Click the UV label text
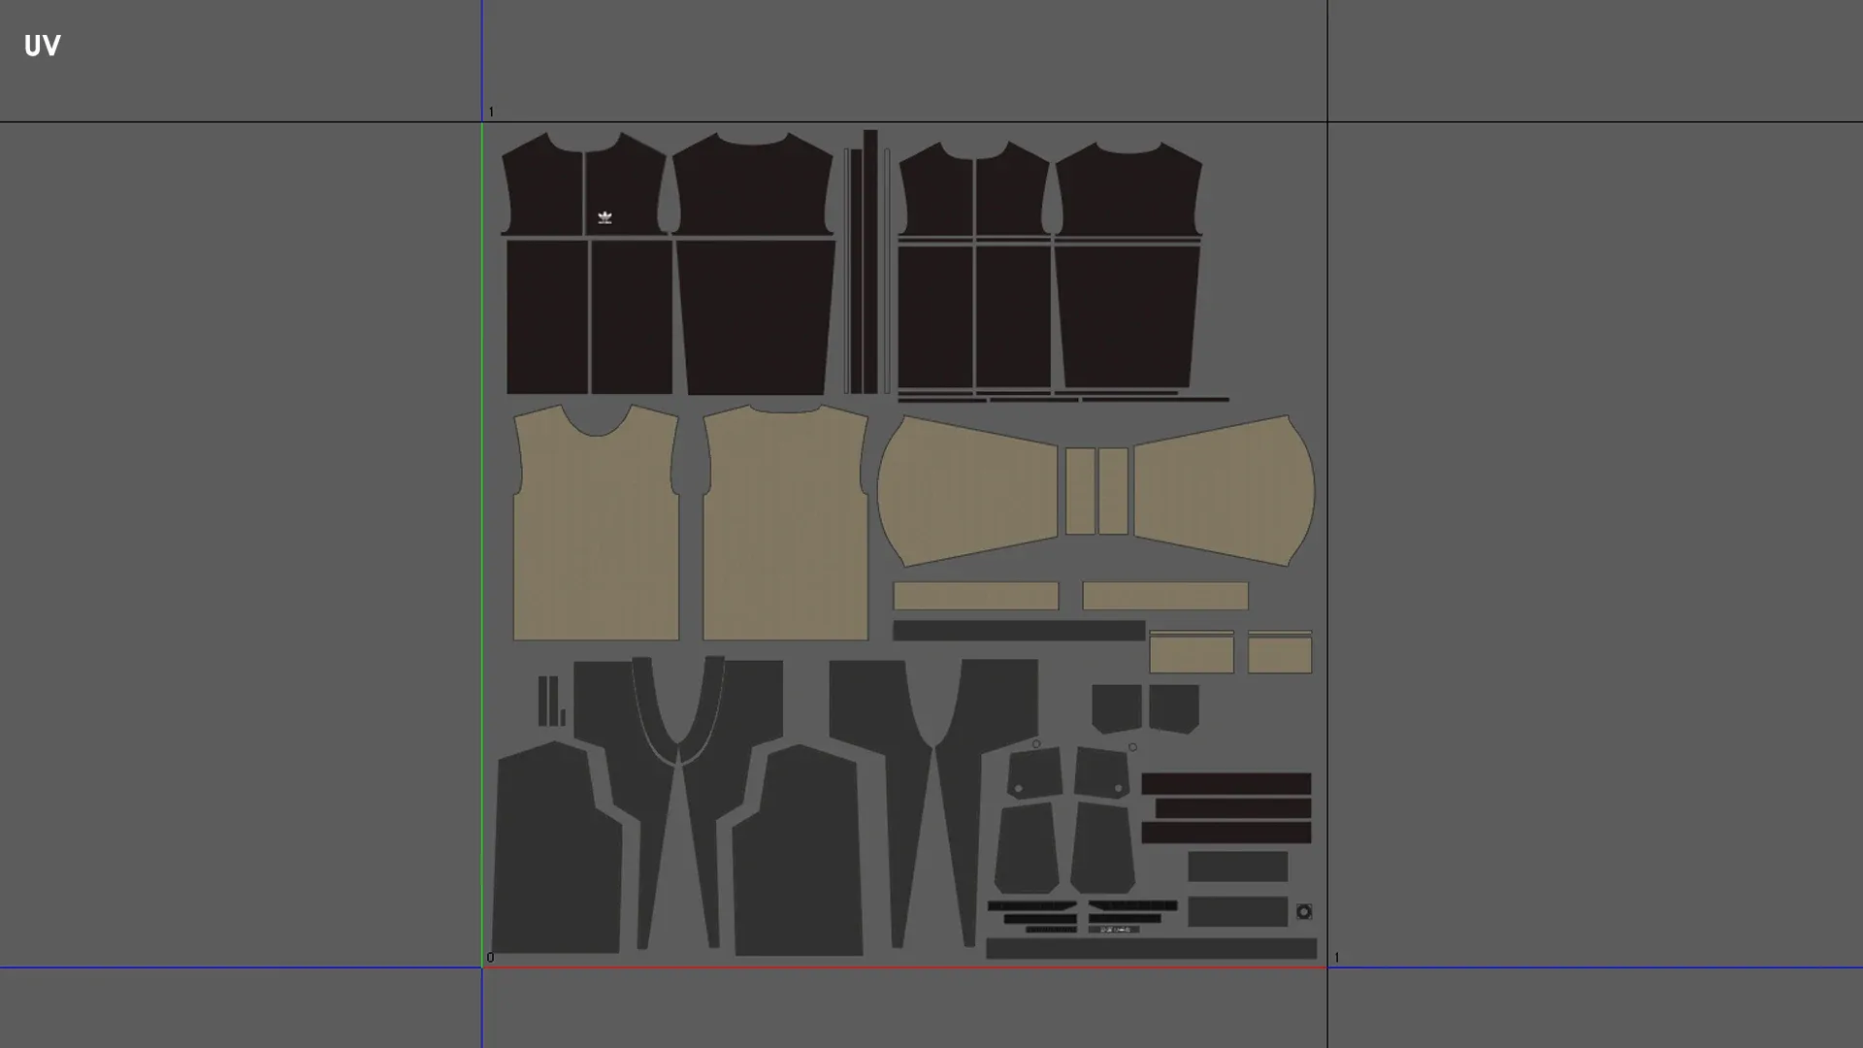 (x=42, y=46)
